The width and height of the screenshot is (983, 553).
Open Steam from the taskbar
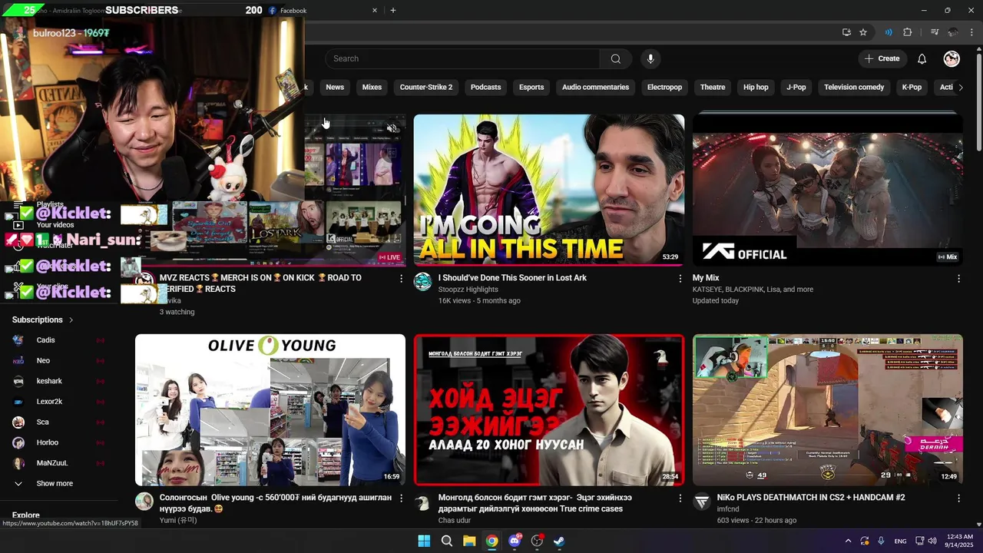[x=560, y=541]
